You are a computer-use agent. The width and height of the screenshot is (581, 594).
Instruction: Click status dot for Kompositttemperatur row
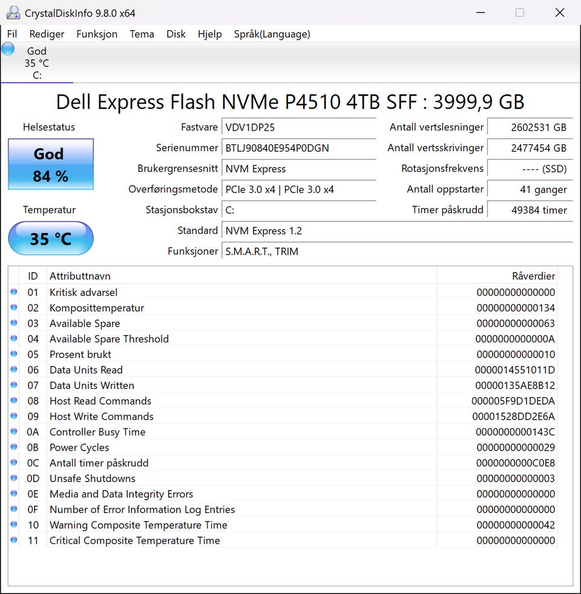(x=14, y=307)
